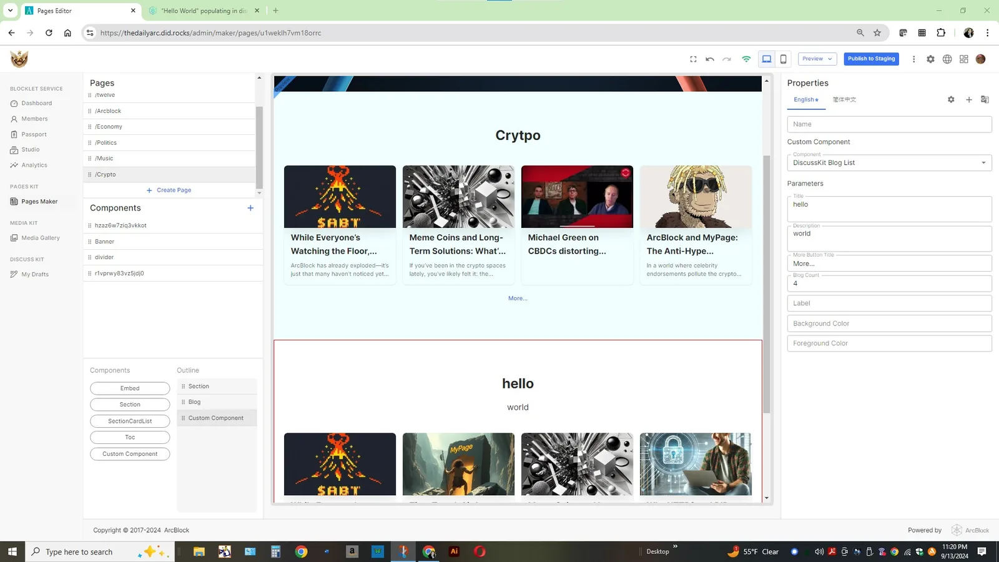Select the /Music page
This screenshot has width=999, height=562.
pos(170,159)
